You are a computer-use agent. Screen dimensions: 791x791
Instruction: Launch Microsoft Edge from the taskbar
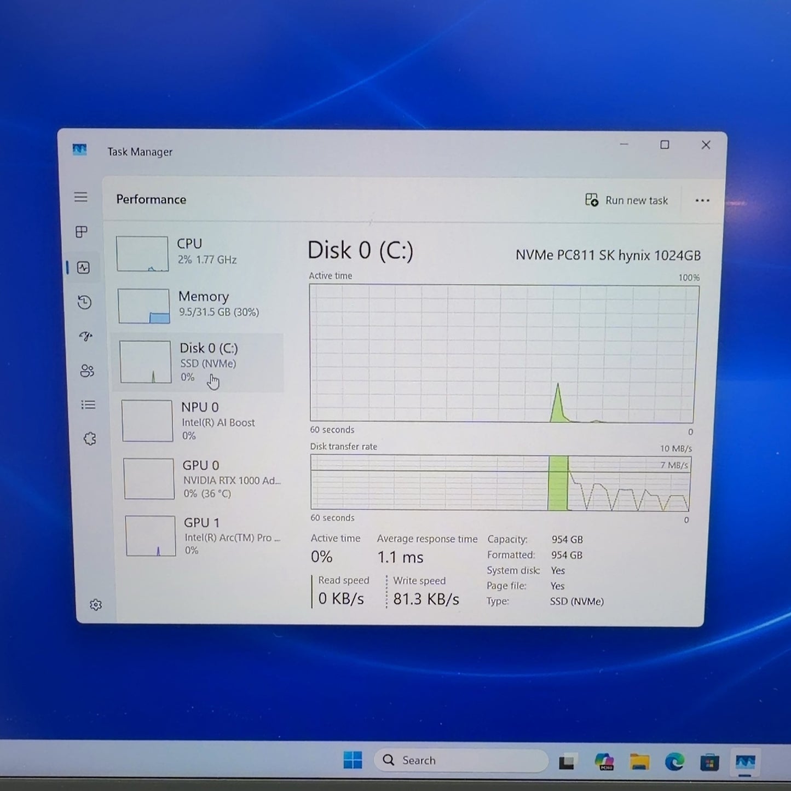[x=674, y=761]
